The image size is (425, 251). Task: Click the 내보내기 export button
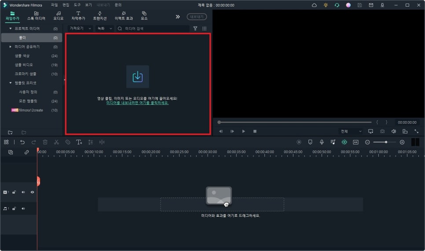(197, 17)
